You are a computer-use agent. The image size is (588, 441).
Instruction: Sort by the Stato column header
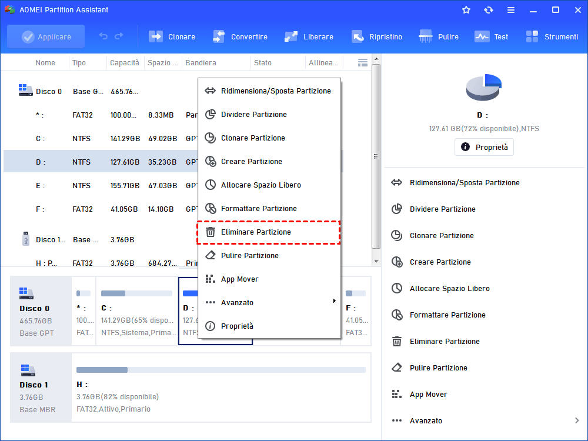pyautogui.click(x=262, y=63)
